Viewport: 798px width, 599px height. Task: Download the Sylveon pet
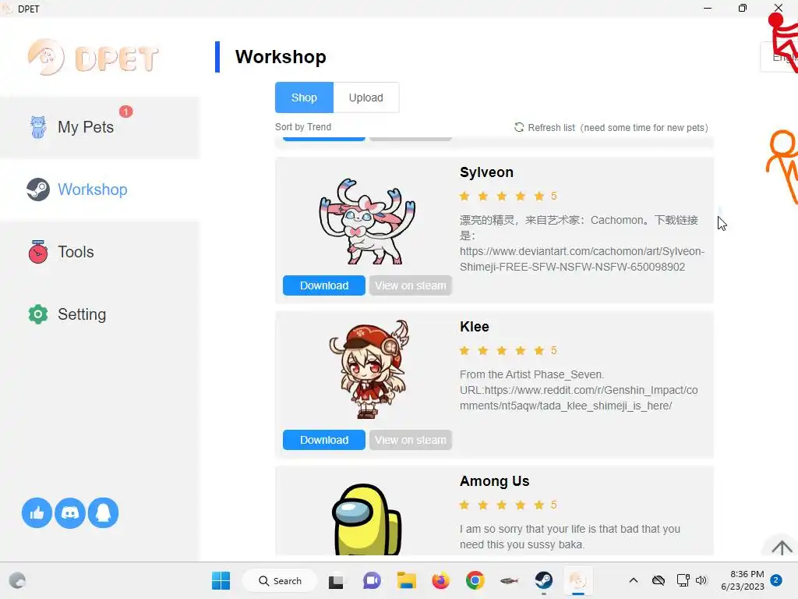click(x=324, y=285)
